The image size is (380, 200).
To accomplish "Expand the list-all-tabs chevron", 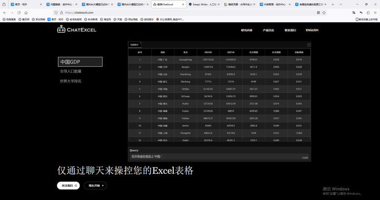I will [340, 4].
